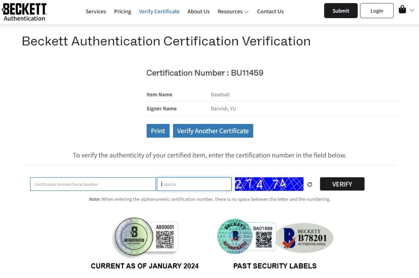This screenshot has height=278, width=419.
Task: Click the captcha refresh icon
Action: pyautogui.click(x=310, y=184)
